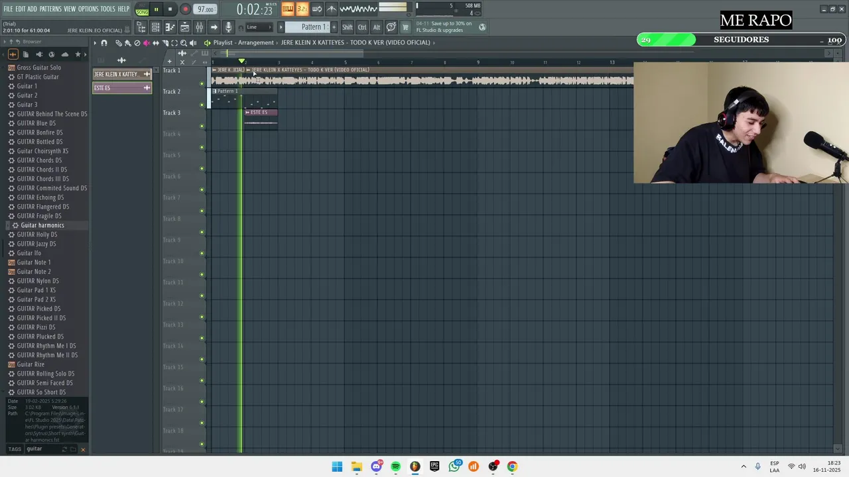Click the arrow left of Pattern selector

pyautogui.click(x=281, y=27)
